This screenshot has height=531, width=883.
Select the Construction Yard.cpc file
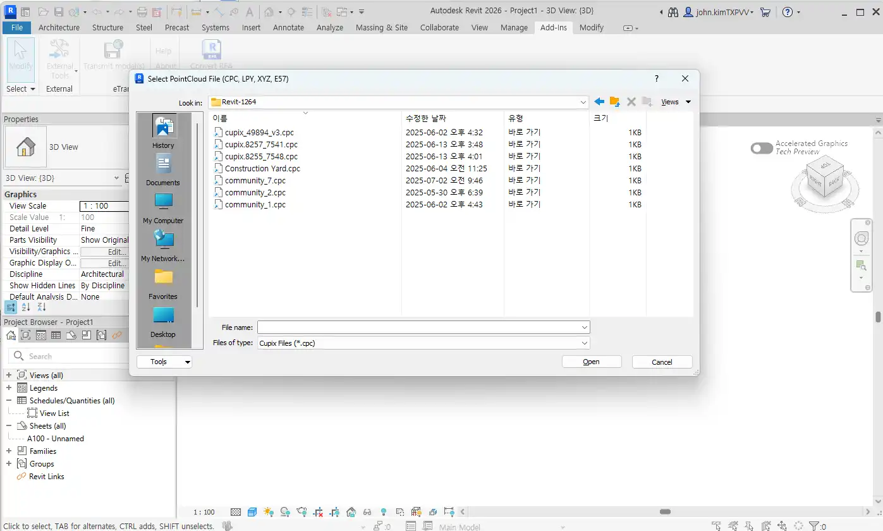pyautogui.click(x=262, y=169)
